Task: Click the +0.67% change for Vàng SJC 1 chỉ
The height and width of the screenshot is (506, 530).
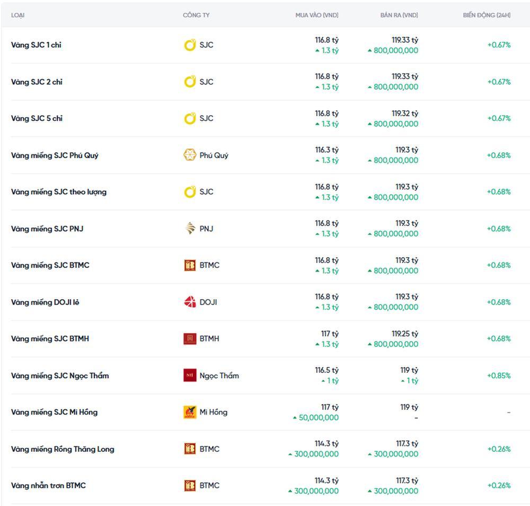Action: [x=499, y=45]
